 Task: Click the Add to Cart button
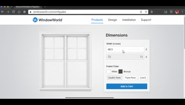pyautogui.click(x=127, y=86)
